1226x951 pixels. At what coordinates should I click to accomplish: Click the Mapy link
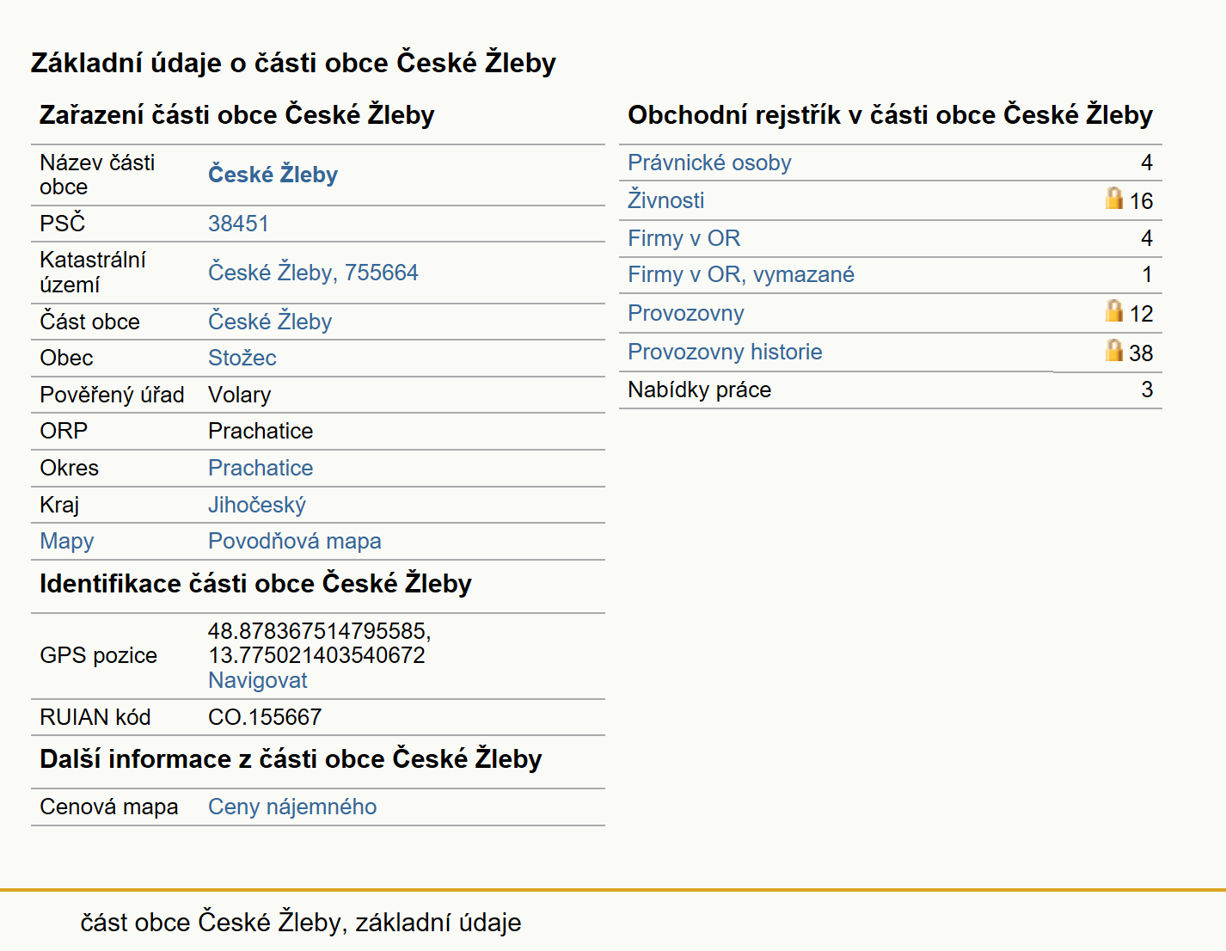(67, 542)
